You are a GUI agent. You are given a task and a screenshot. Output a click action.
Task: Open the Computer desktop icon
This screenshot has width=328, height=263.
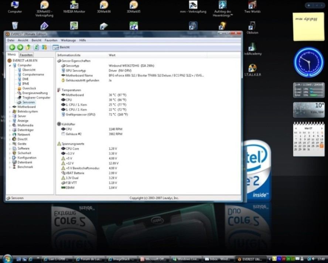pyautogui.click(x=15, y=7)
